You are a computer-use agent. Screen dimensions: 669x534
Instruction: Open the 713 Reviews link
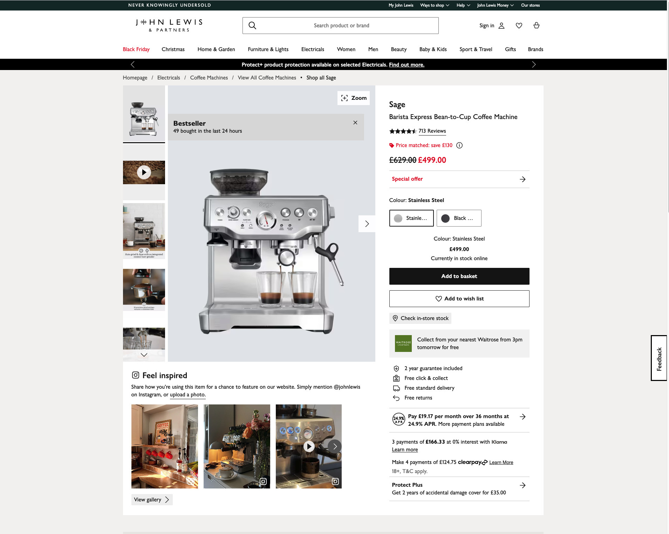(x=432, y=131)
